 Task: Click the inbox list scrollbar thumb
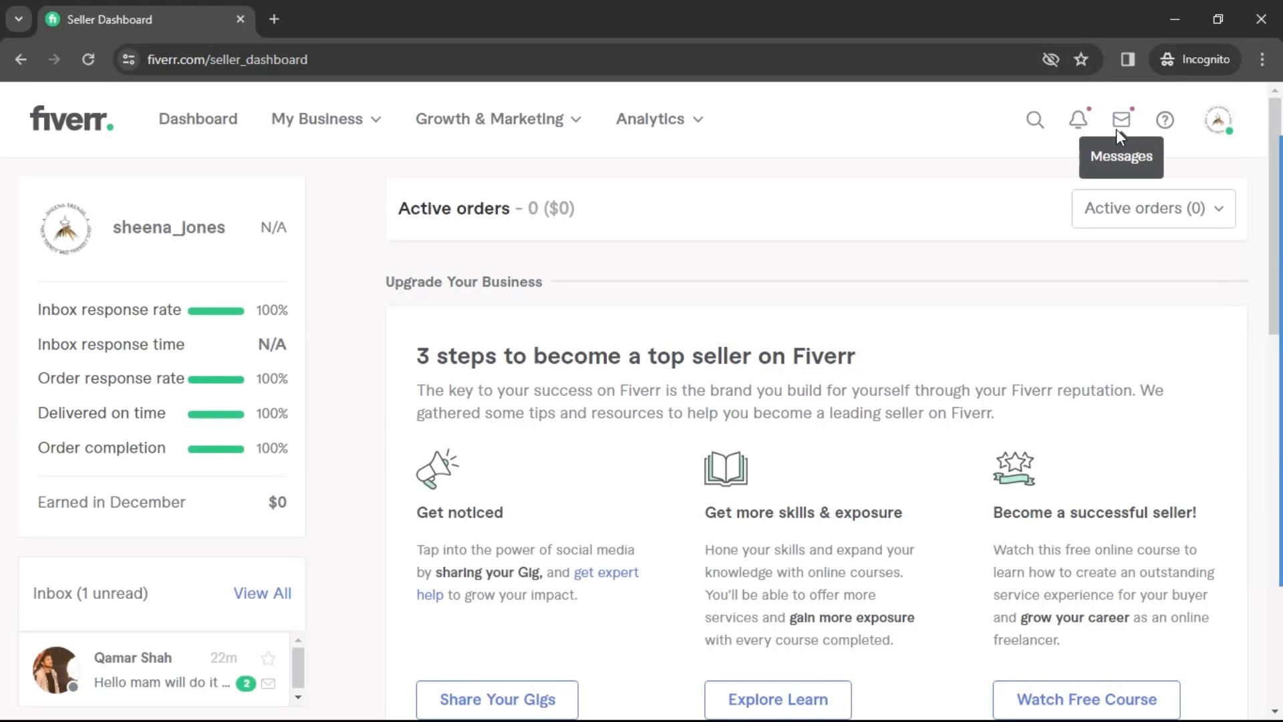(298, 667)
